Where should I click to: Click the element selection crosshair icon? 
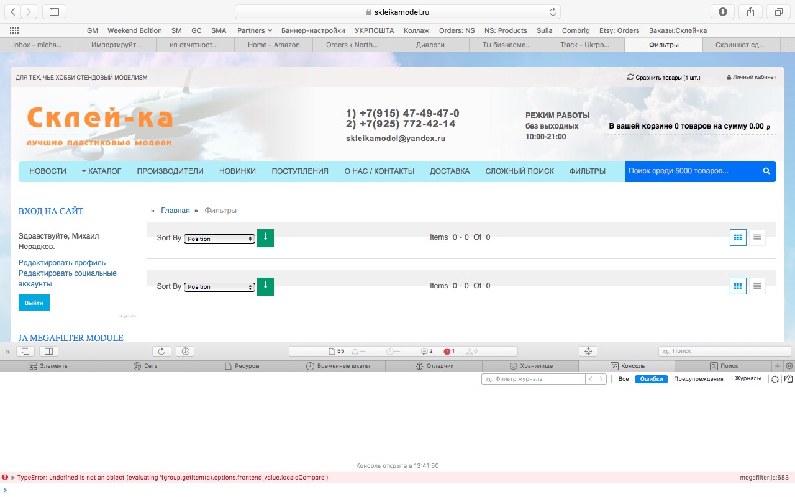tap(589, 351)
